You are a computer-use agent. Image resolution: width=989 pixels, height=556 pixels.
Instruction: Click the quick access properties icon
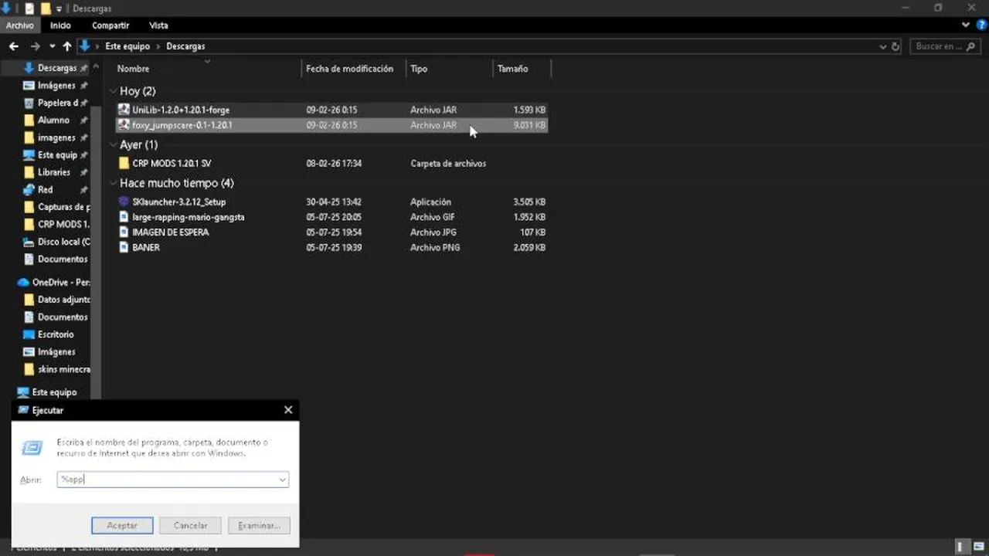click(29, 8)
